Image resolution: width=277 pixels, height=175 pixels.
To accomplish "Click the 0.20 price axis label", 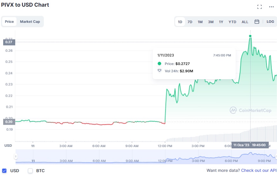I will click(x=9, y=122).
